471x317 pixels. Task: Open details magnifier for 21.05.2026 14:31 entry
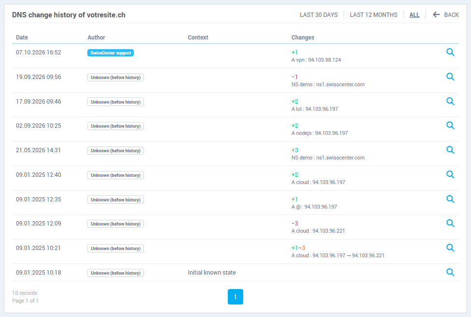point(450,150)
